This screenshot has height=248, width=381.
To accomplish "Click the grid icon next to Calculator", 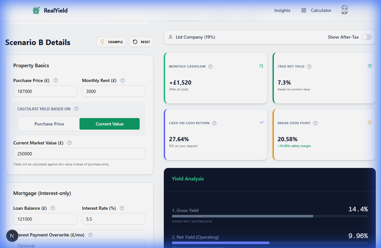I will tap(303, 10).
